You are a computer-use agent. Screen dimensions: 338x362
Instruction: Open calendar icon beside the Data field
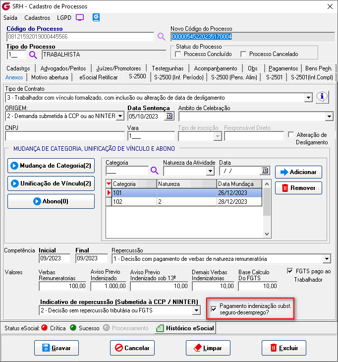tap(265, 171)
